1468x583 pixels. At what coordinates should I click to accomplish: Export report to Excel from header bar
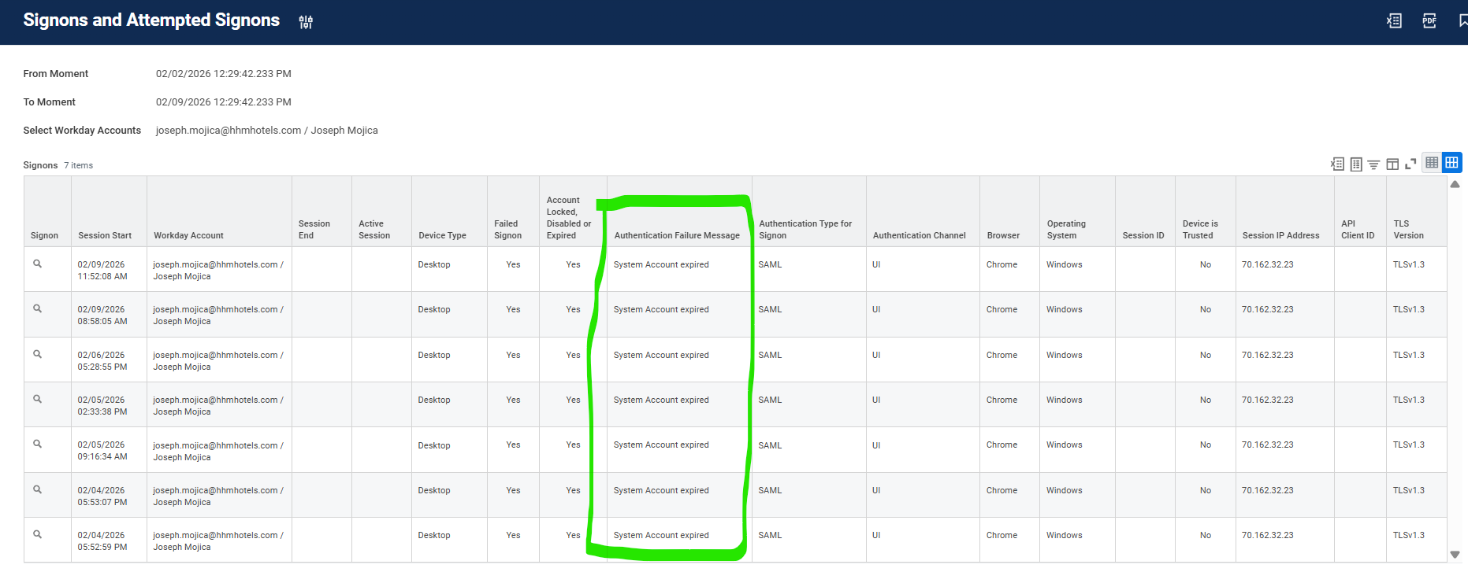pos(1394,21)
